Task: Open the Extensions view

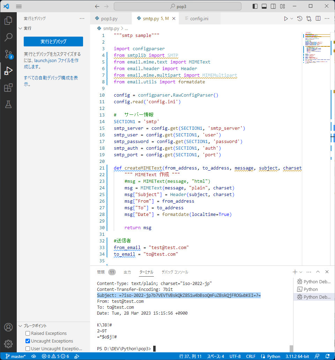Action: pos(8,88)
